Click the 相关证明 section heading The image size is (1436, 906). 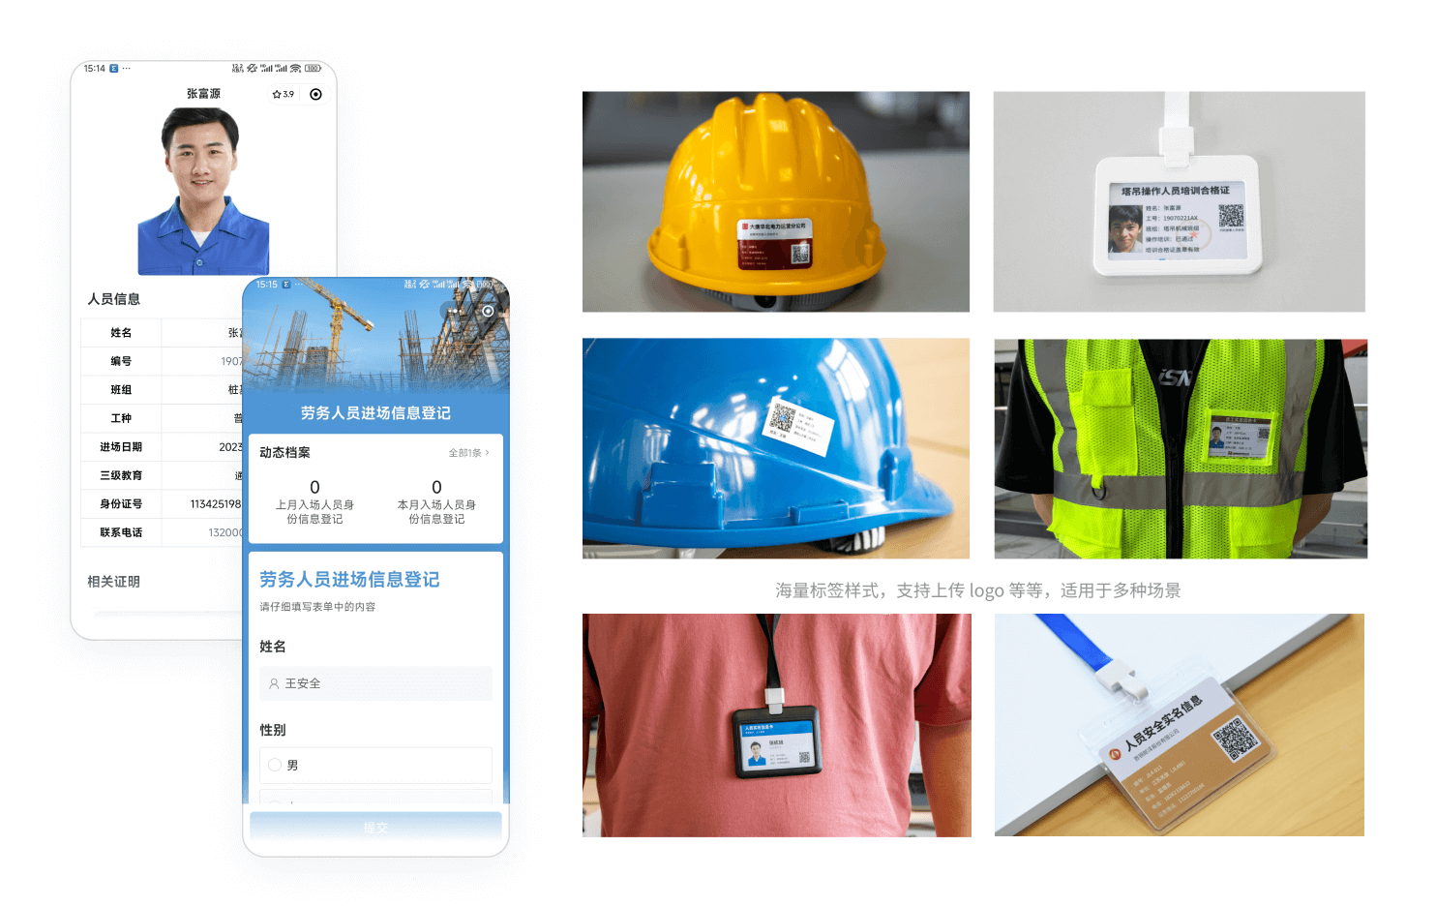(114, 582)
